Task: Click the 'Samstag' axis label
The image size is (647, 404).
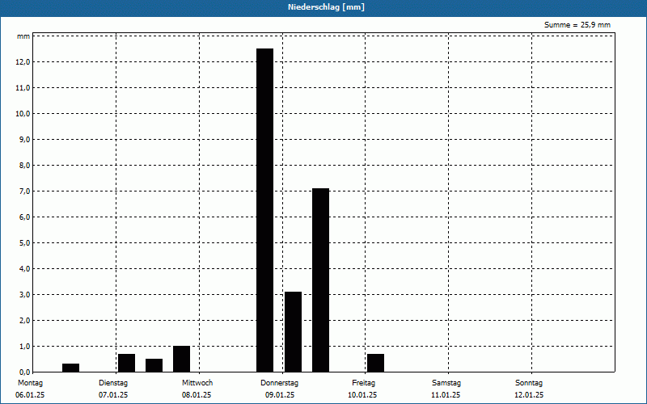Action: click(446, 383)
